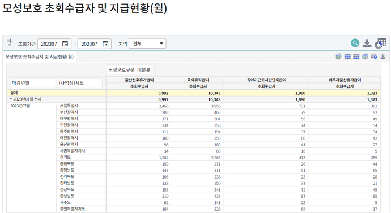Viewport: 391px width, 213px height.
Task: Click the 부산광역시 row label
Action: coord(69,112)
